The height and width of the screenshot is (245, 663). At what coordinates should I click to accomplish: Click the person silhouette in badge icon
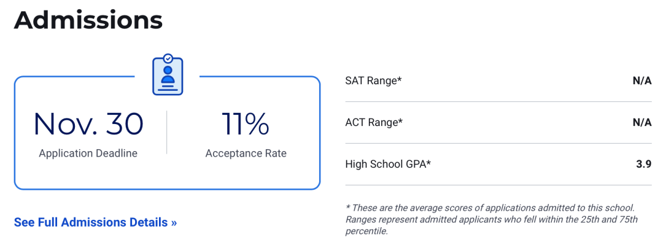tap(168, 74)
